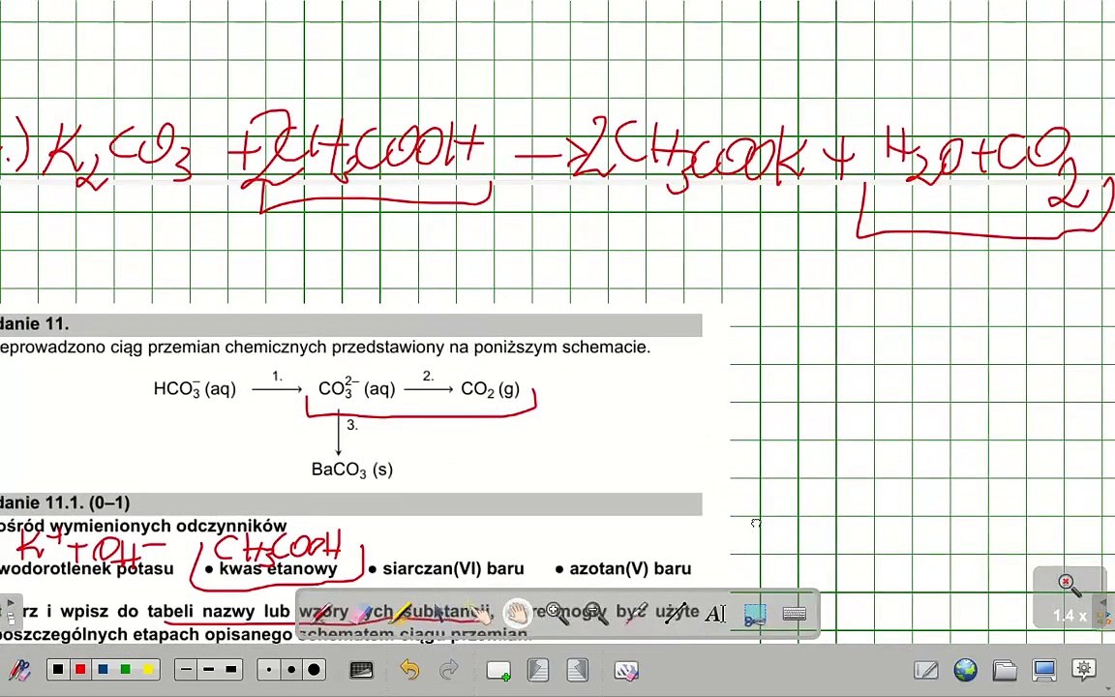This screenshot has height=697, width=1115.
Task: Click the Zoom In magnifier
Action: click(557, 613)
